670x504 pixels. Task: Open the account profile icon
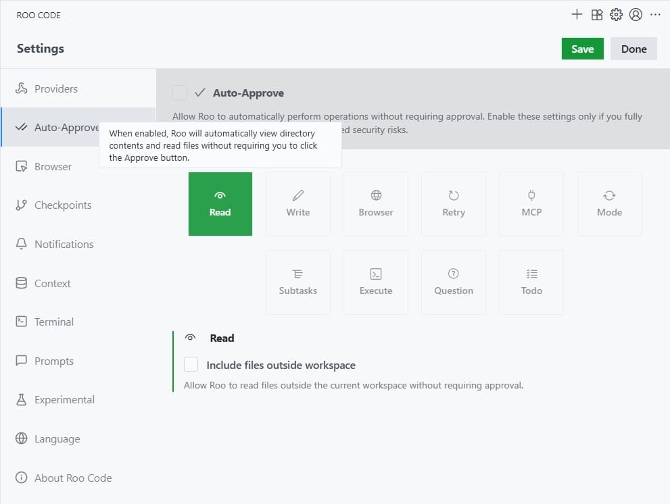636,15
